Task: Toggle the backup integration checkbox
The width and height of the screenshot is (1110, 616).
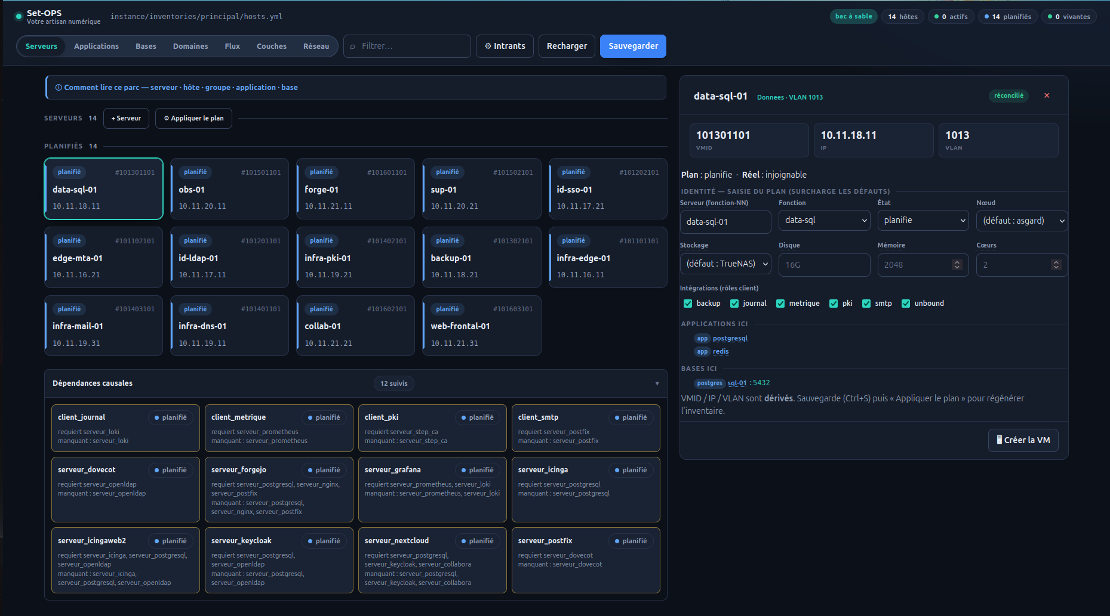Action: [x=688, y=304]
